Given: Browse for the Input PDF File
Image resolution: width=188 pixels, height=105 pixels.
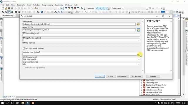Looking at the screenshot, I should (x=138, y=24).
